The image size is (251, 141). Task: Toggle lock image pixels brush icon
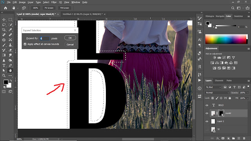217,98
